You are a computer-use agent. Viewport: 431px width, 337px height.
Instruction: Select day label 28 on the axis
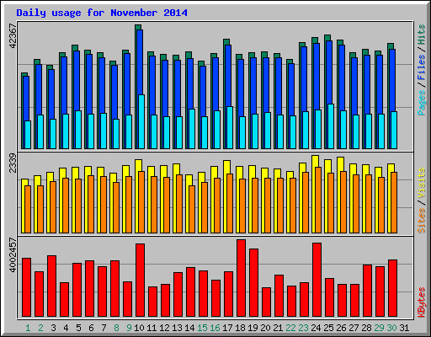[x=366, y=328]
